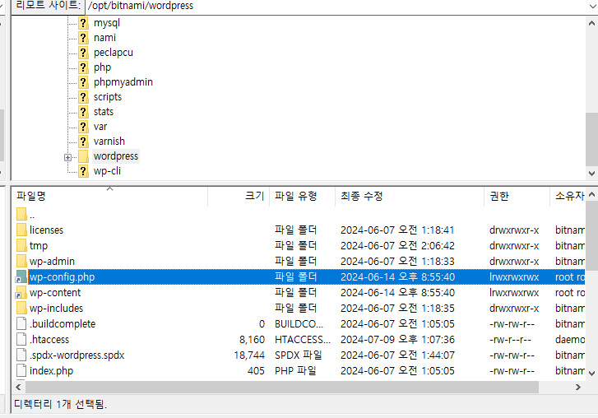Click the file list horizontal scrollbar thumb
This screenshot has height=418, width=598.
pyautogui.click(x=282, y=387)
